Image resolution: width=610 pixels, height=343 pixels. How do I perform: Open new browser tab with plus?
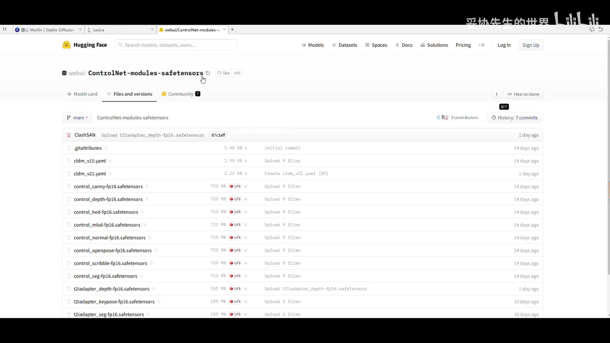point(232,30)
